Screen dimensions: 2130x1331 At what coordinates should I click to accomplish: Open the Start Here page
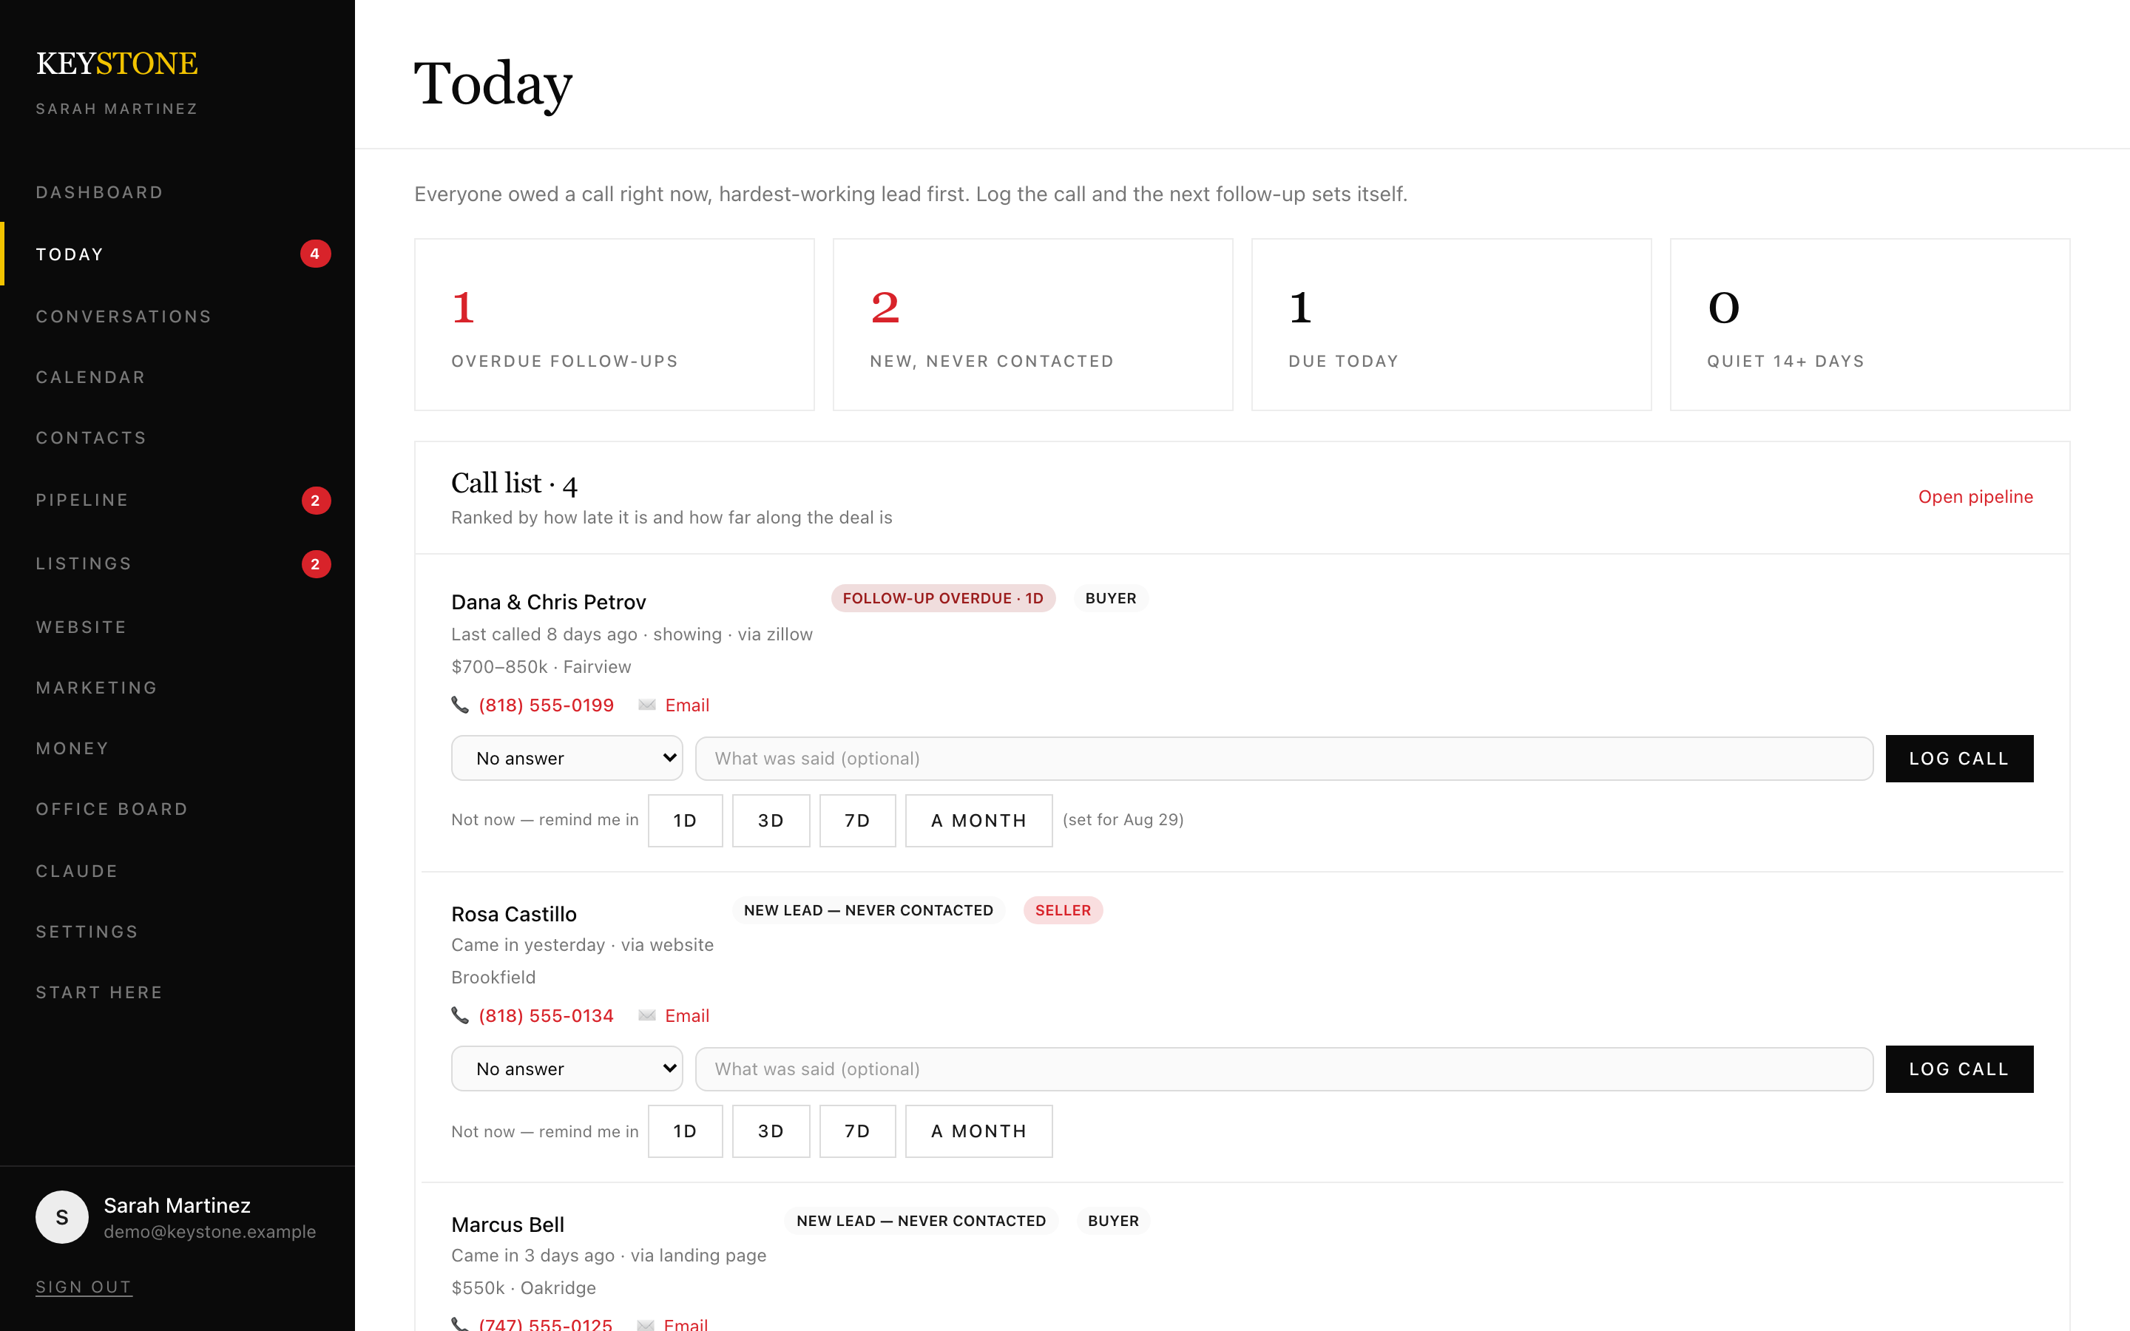99,993
